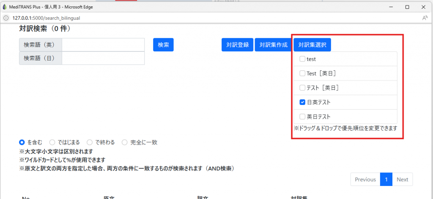The height and width of the screenshot is (199, 433).
Task: Enable the "テスト［英日］" checkbox
Action: click(302, 88)
